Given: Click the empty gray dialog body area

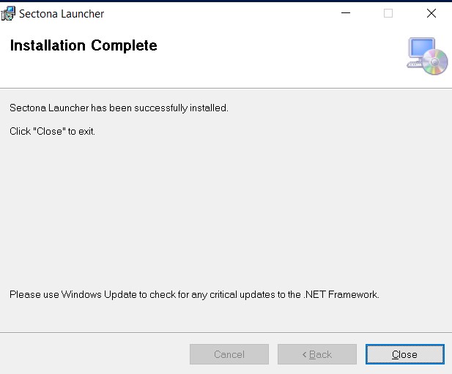Looking at the screenshot, I should (220, 212).
